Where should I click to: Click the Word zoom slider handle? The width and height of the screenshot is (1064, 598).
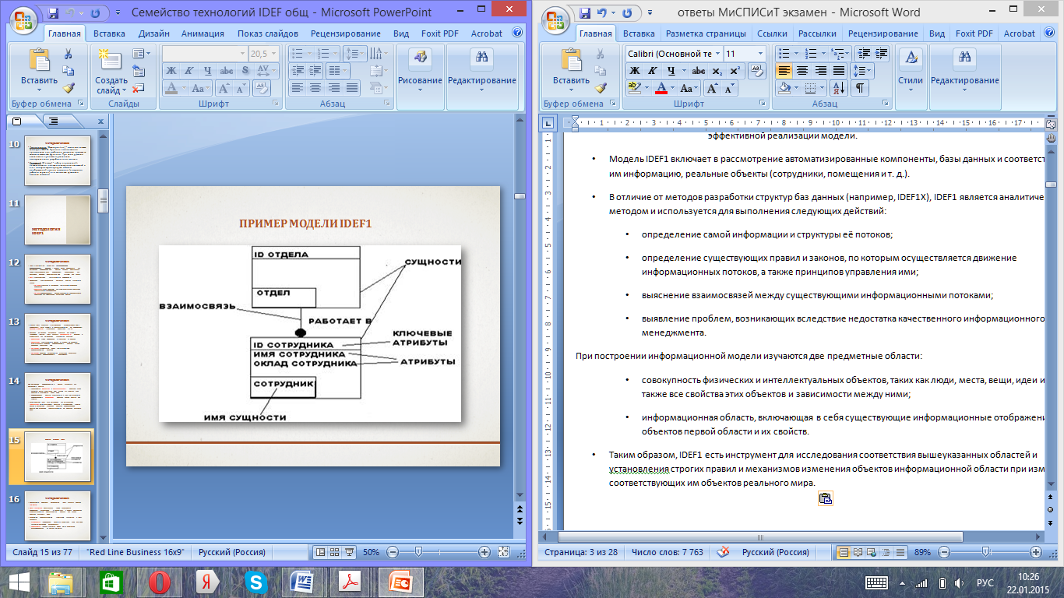point(986,552)
